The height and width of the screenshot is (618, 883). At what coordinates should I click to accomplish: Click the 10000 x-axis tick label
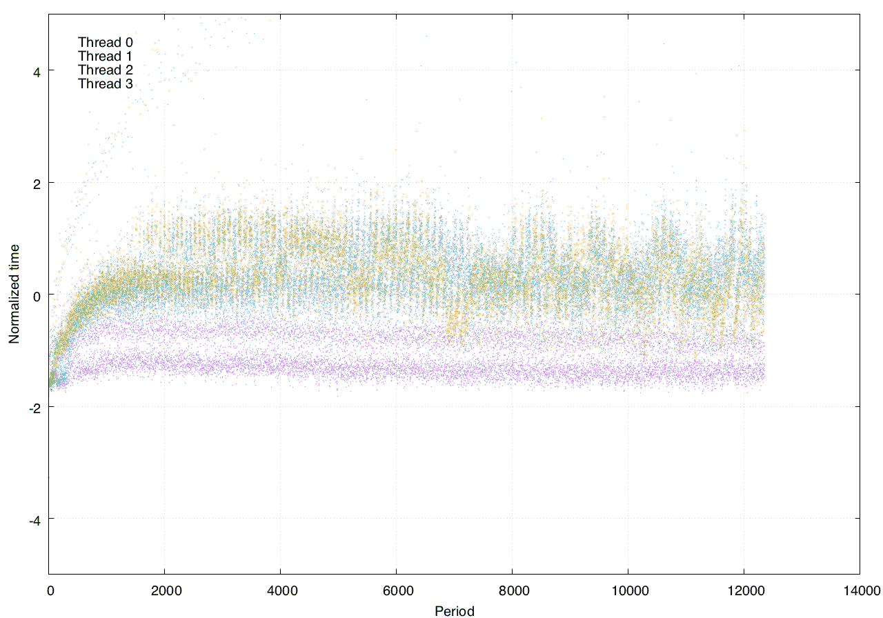(628, 590)
